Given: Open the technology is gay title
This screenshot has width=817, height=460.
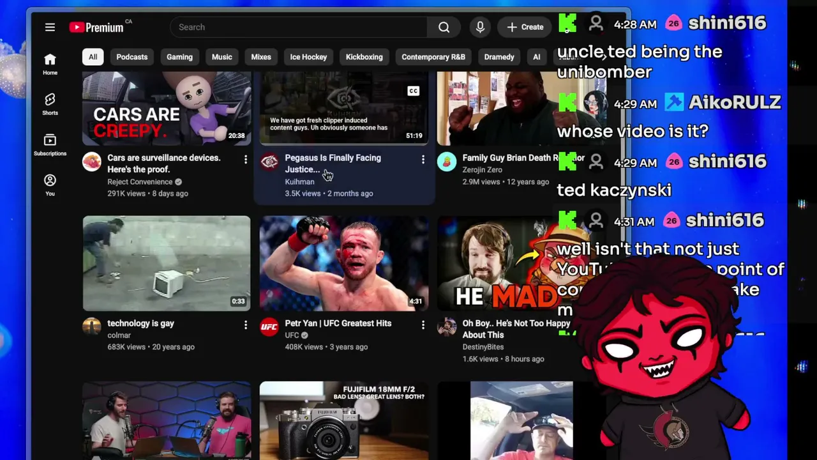Looking at the screenshot, I should coord(140,323).
